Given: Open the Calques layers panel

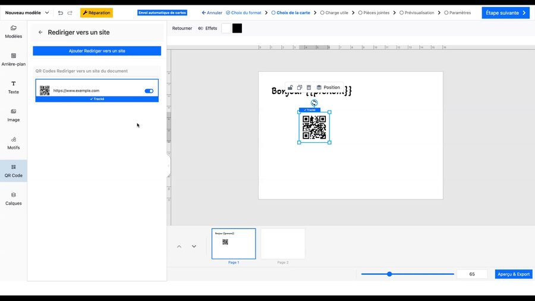Looking at the screenshot, I should tap(13, 199).
